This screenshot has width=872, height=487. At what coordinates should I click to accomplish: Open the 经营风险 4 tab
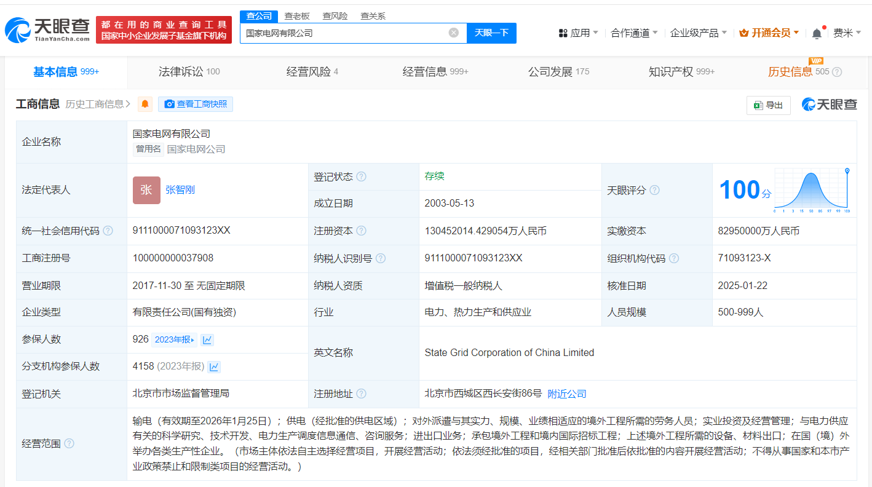(x=312, y=72)
